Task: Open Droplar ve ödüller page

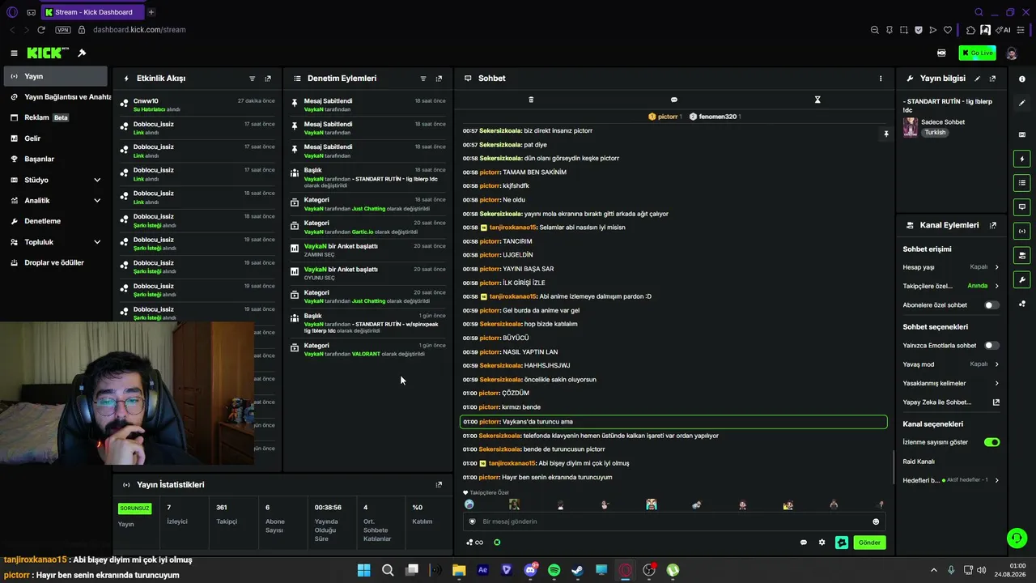Action: click(x=53, y=262)
